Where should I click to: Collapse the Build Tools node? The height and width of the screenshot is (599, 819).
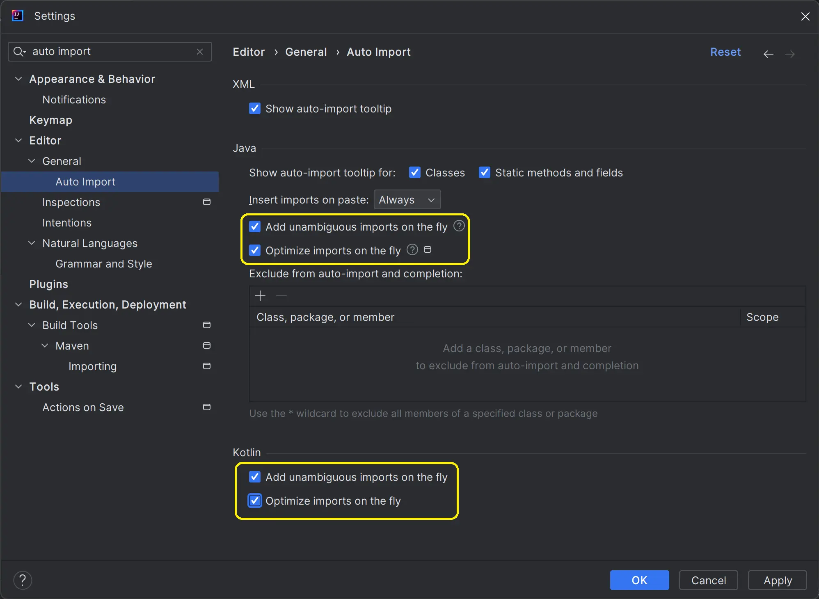click(x=32, y=325)
